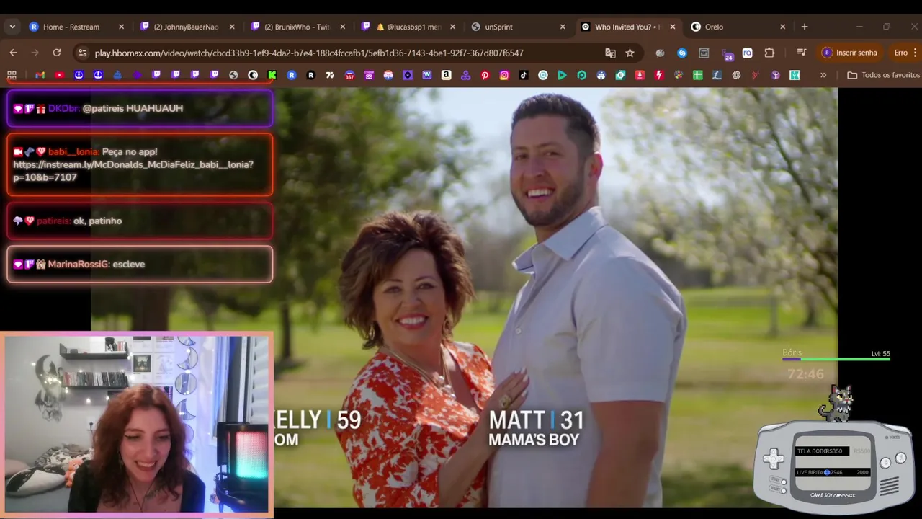
Task: Switch to BrunixWho Twitch tab
Action: [x=297, y=27]
